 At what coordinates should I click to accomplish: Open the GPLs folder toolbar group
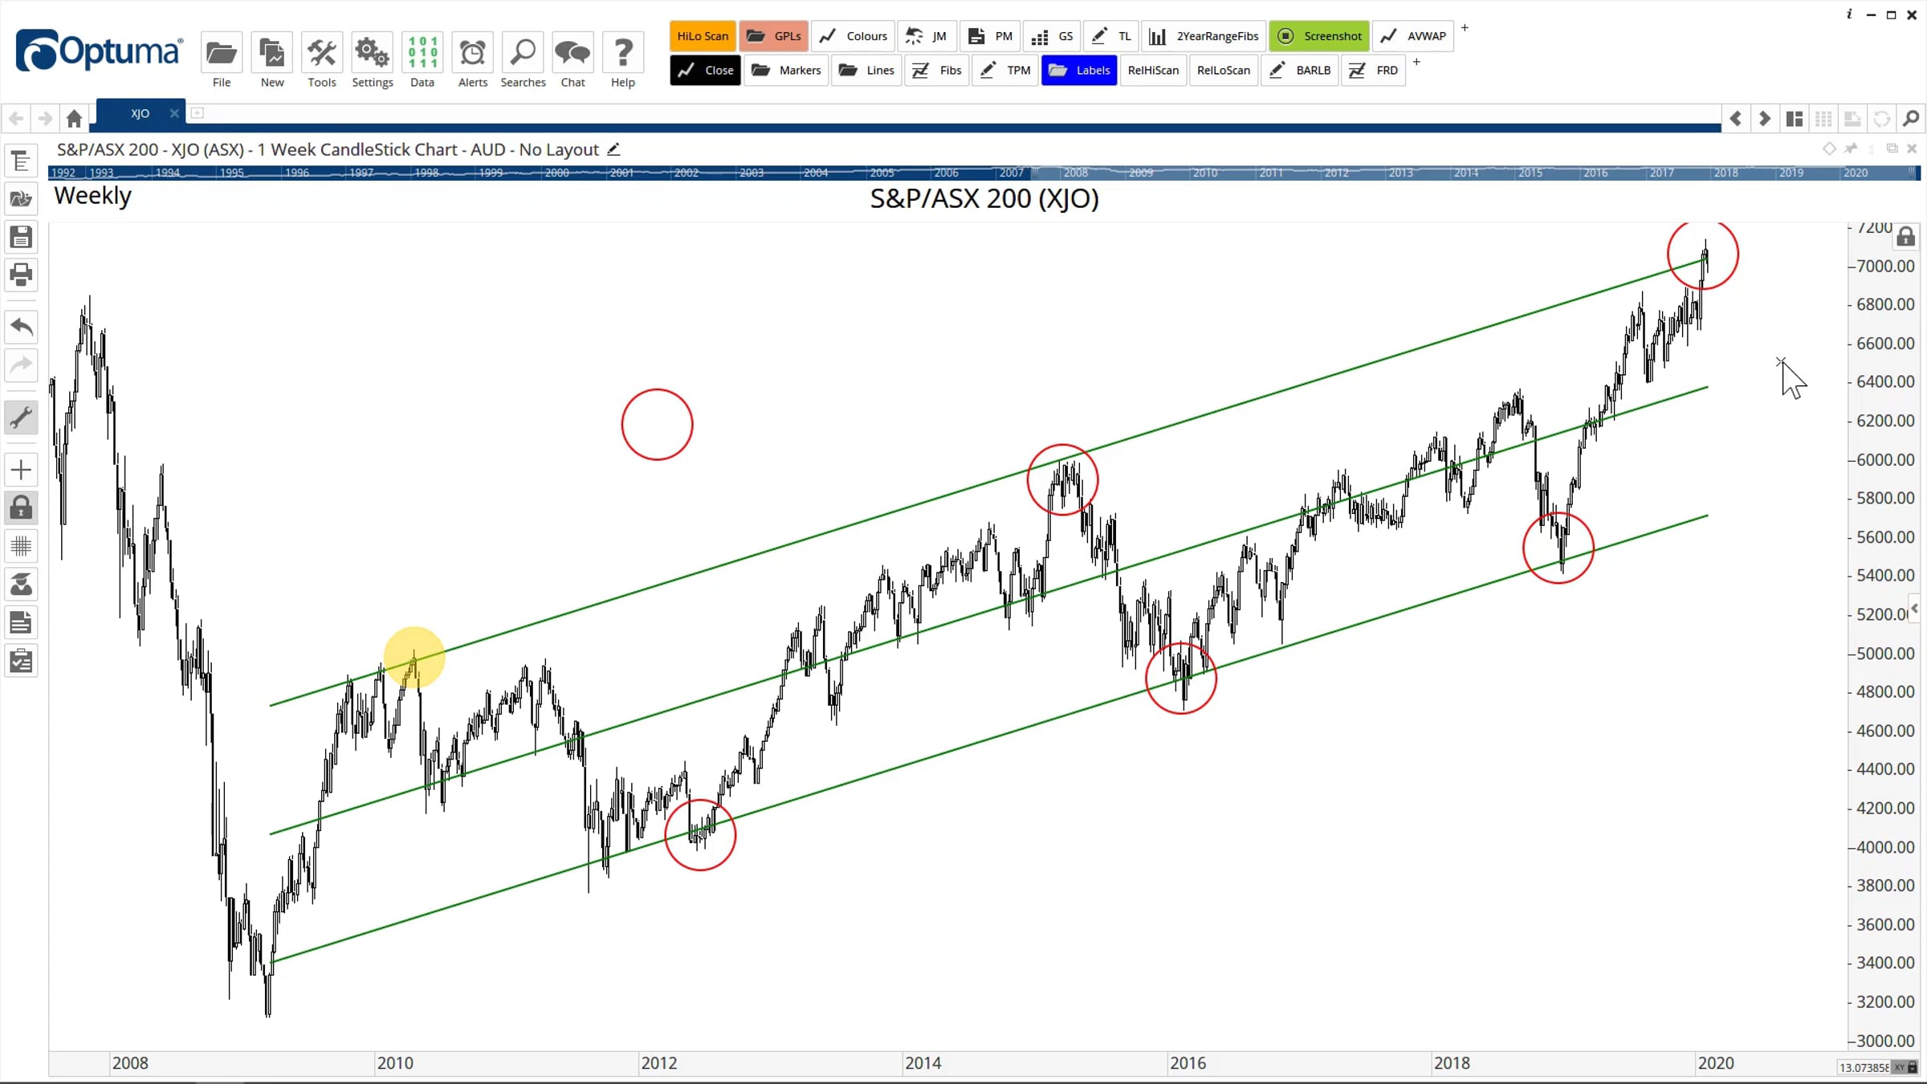(x=774, y=36)
